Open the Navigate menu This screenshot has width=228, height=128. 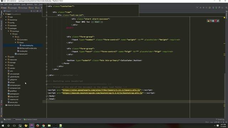pyautogui.click(x=17, y=4)
